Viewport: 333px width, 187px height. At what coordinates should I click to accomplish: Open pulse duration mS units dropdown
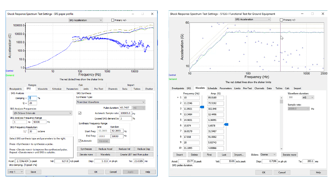(x=139, y=108)
